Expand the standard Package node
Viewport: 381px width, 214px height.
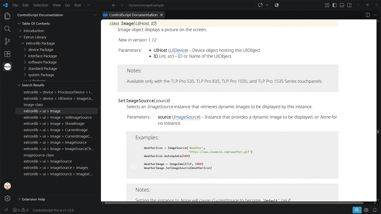point(25,69)
